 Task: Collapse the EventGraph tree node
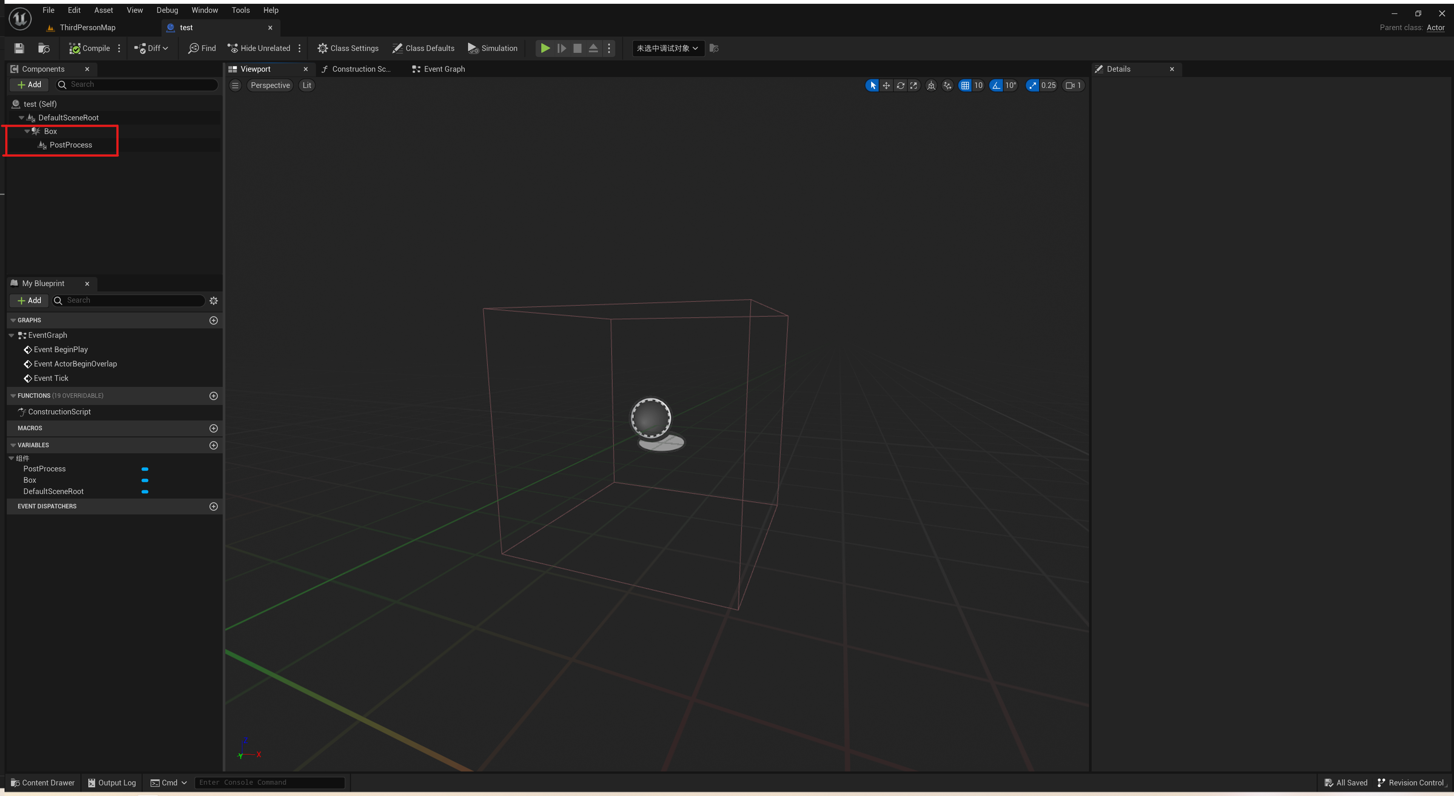(11, 335)
